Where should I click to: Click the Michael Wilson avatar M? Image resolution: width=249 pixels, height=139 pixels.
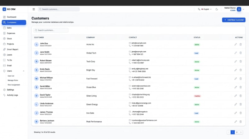click(x=36, y=79)
